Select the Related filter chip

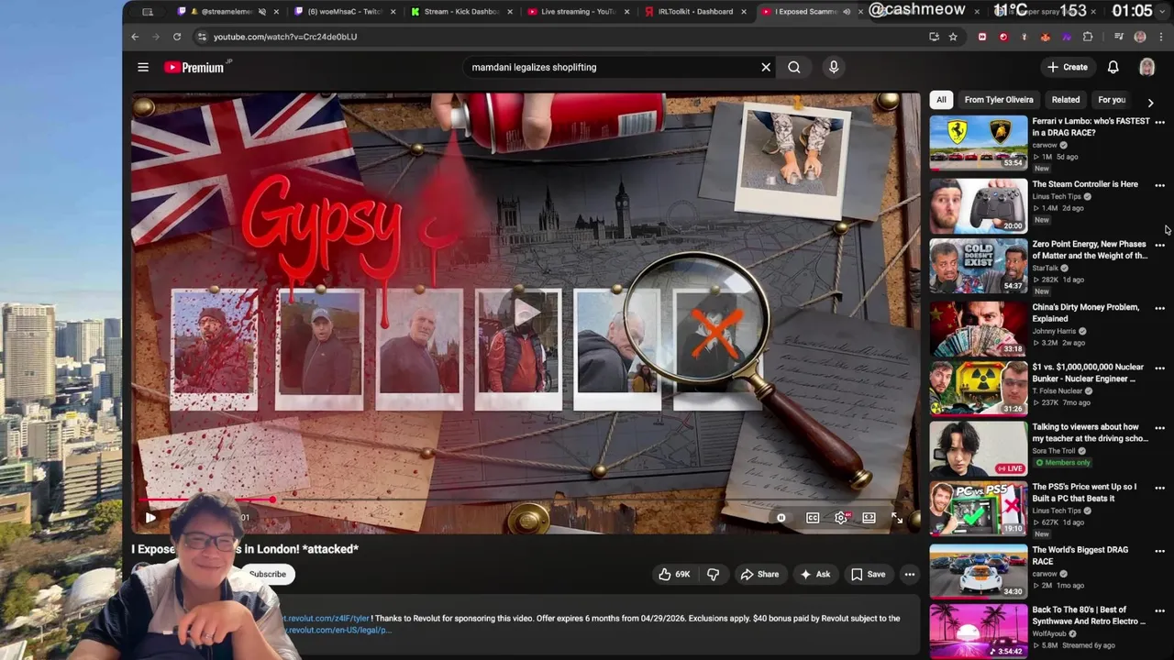pos(1066,100)
